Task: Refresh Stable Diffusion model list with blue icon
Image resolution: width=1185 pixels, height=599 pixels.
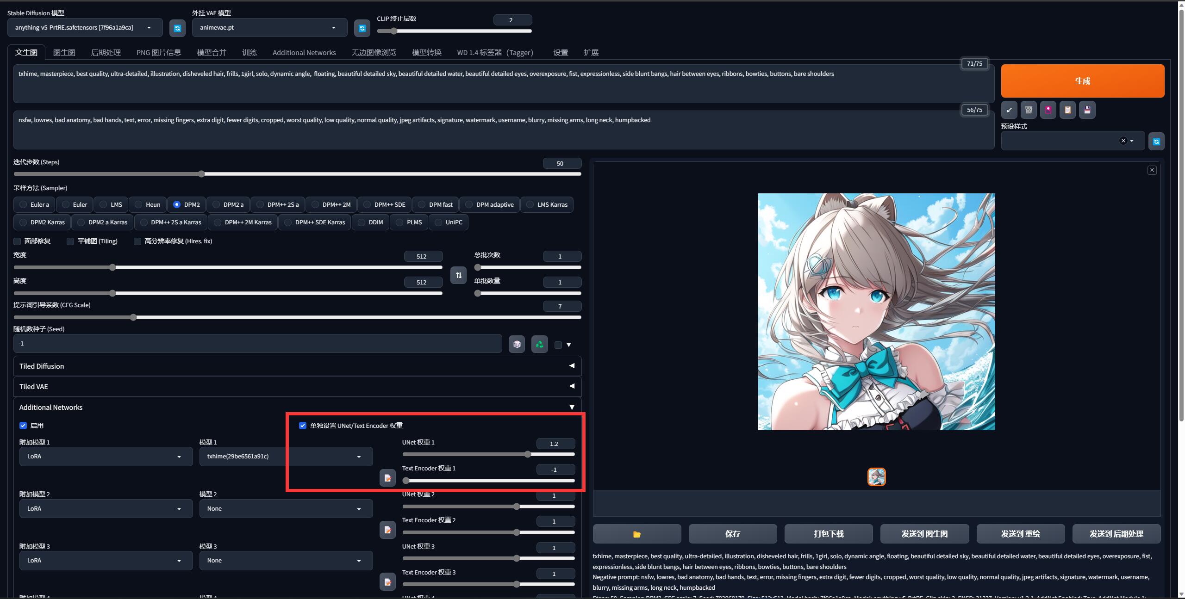Action: click(177, 28)
